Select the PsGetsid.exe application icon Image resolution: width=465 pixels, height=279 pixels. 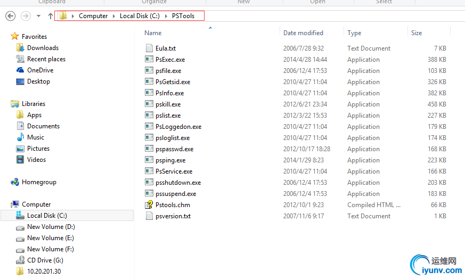point(149,81)
